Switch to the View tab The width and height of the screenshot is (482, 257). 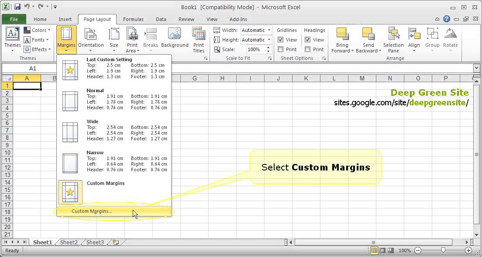click(x=212, y=19)
